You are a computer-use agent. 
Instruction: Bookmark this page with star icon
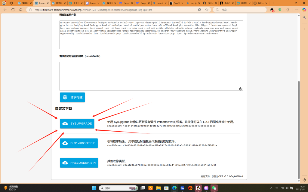[x=207, y=10]
